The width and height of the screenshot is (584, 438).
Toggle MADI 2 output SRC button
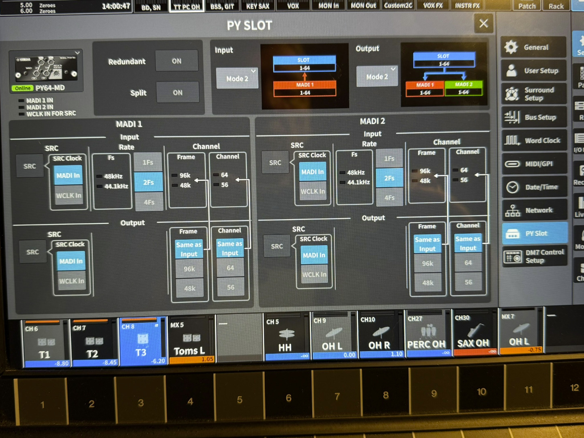pyautogui.click(x=277, y=246)
